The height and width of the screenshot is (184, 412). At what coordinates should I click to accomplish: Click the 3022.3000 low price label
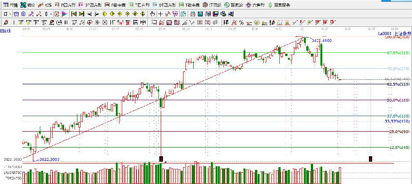coord(49,159)
